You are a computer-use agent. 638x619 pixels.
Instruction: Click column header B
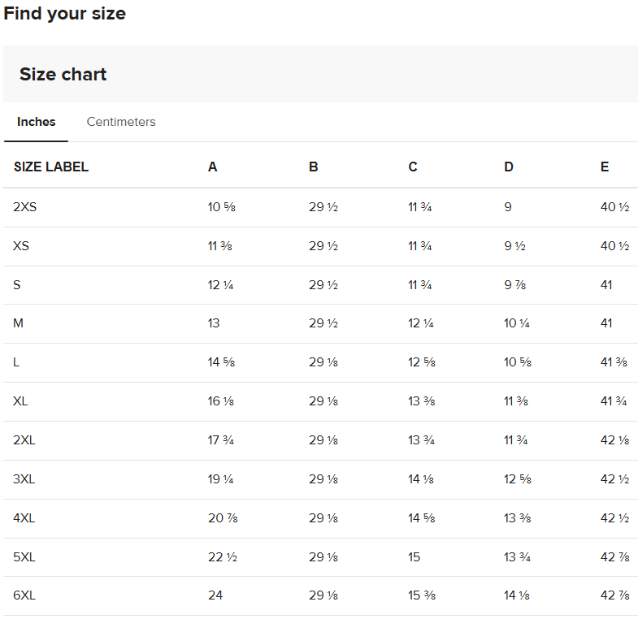pyautogui.click(x=314, y=167)
